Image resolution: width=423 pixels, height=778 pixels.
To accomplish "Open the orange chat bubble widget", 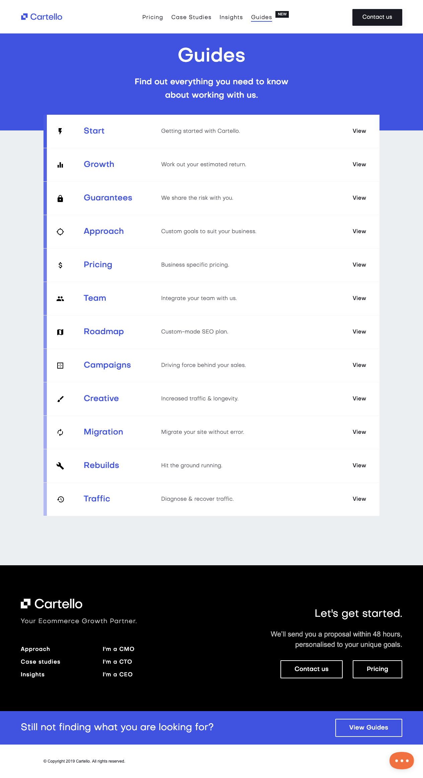I will (x=402, y=760).
